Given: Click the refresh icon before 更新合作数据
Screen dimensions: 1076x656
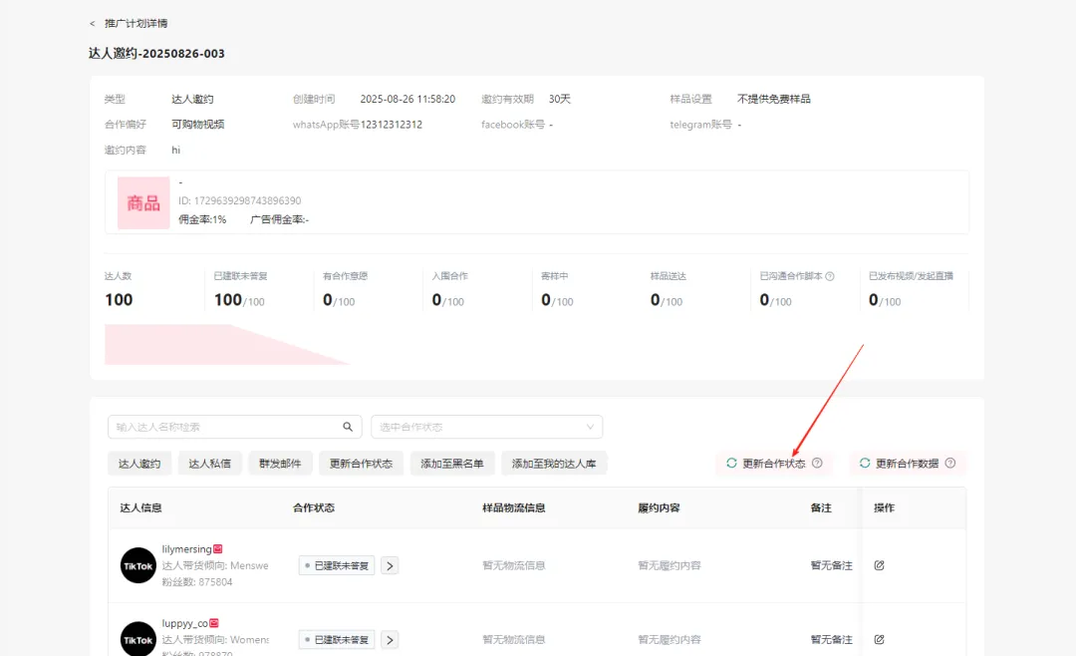Looking at the screenshot, I should (865, 463).
